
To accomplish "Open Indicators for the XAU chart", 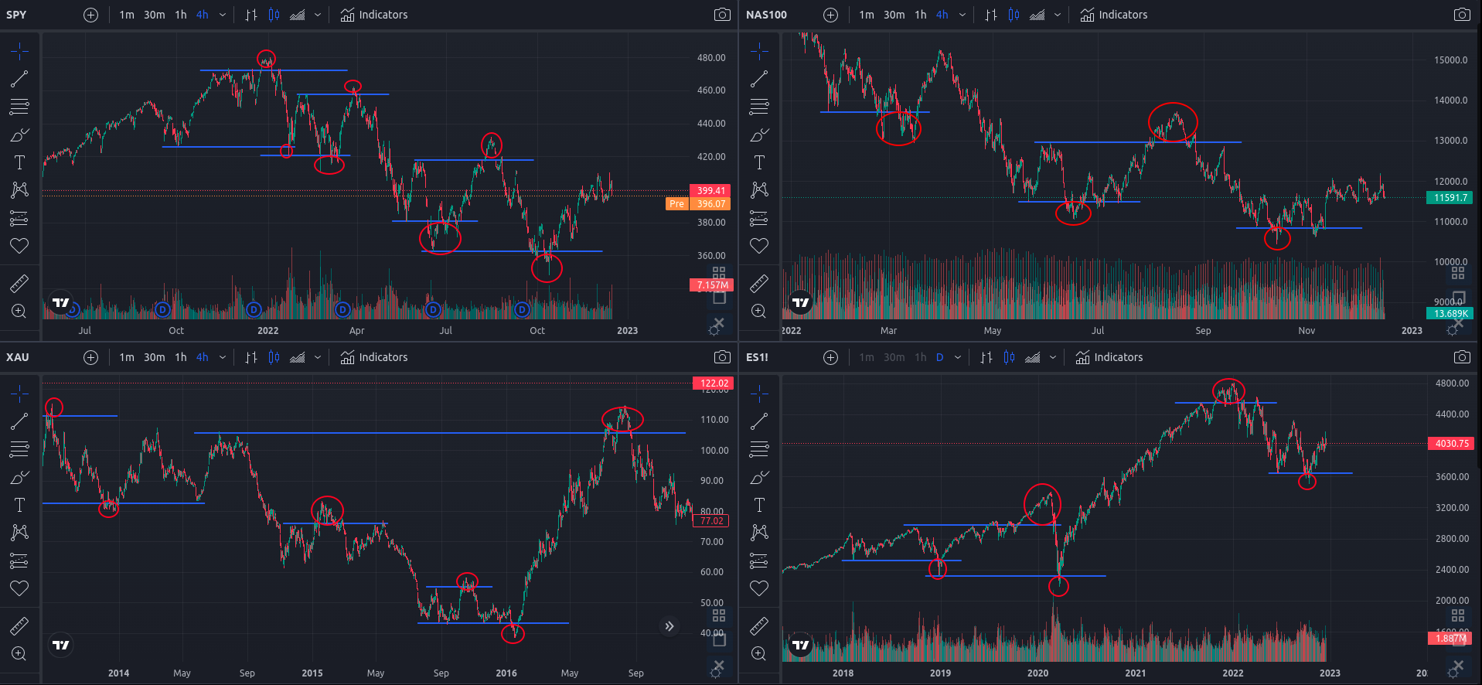I will (x=374, y=357).
